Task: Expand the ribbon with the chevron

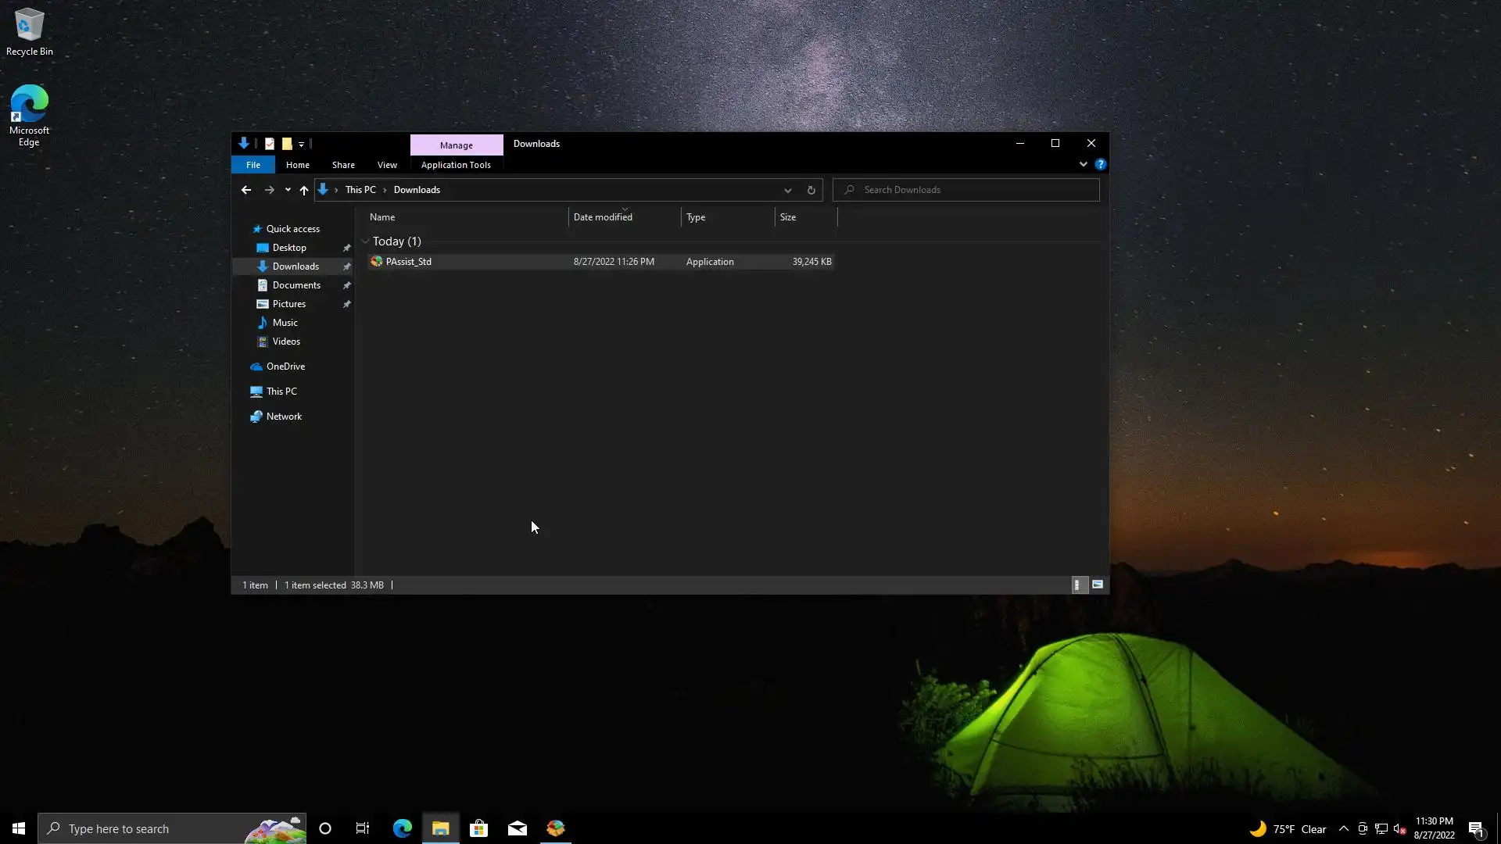Action: (1083, 164)
